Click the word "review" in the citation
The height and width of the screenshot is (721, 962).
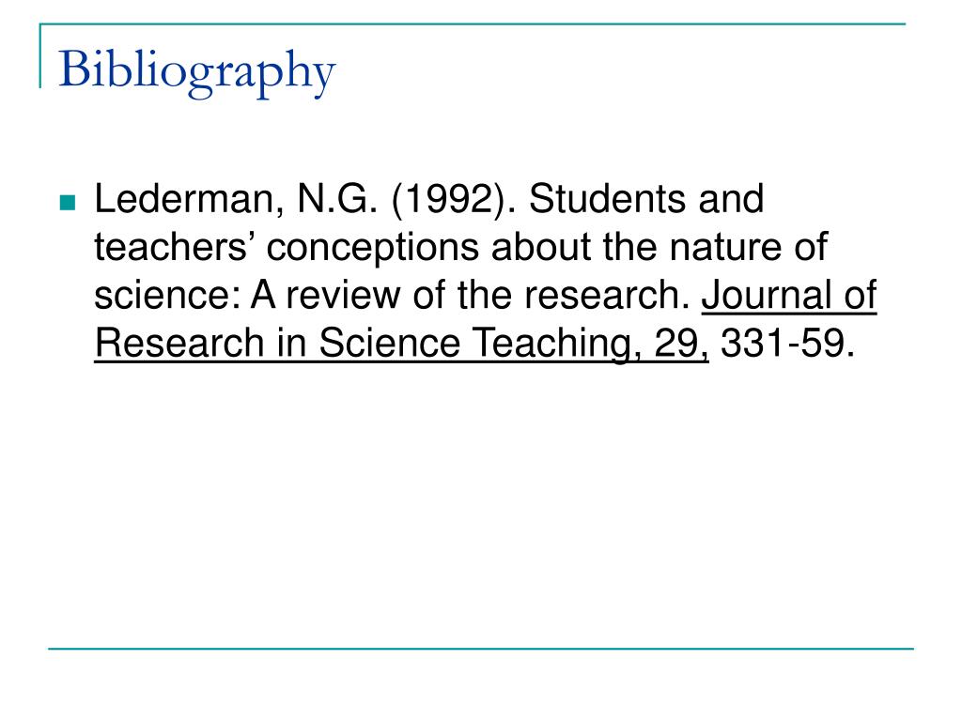coord(344,296)
